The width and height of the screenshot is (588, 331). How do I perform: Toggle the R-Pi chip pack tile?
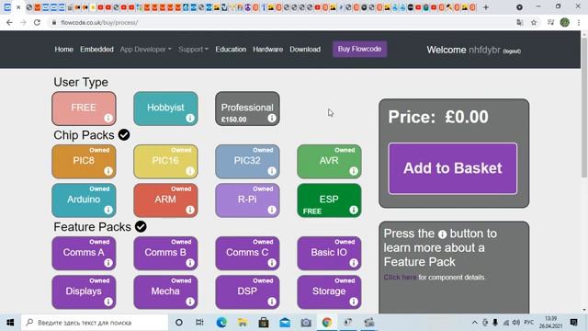(x=247, y=200)
